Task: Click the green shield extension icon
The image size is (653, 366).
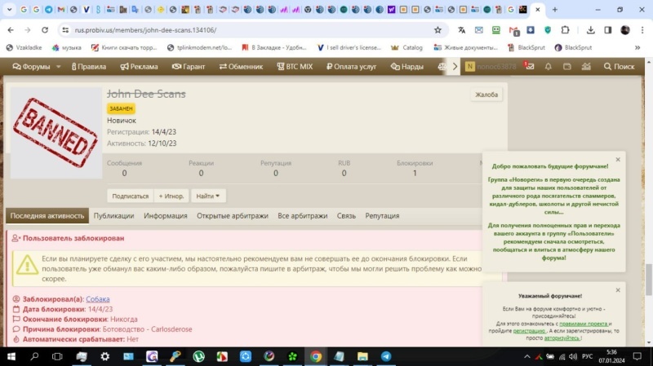Action: (x=548, y=30)
